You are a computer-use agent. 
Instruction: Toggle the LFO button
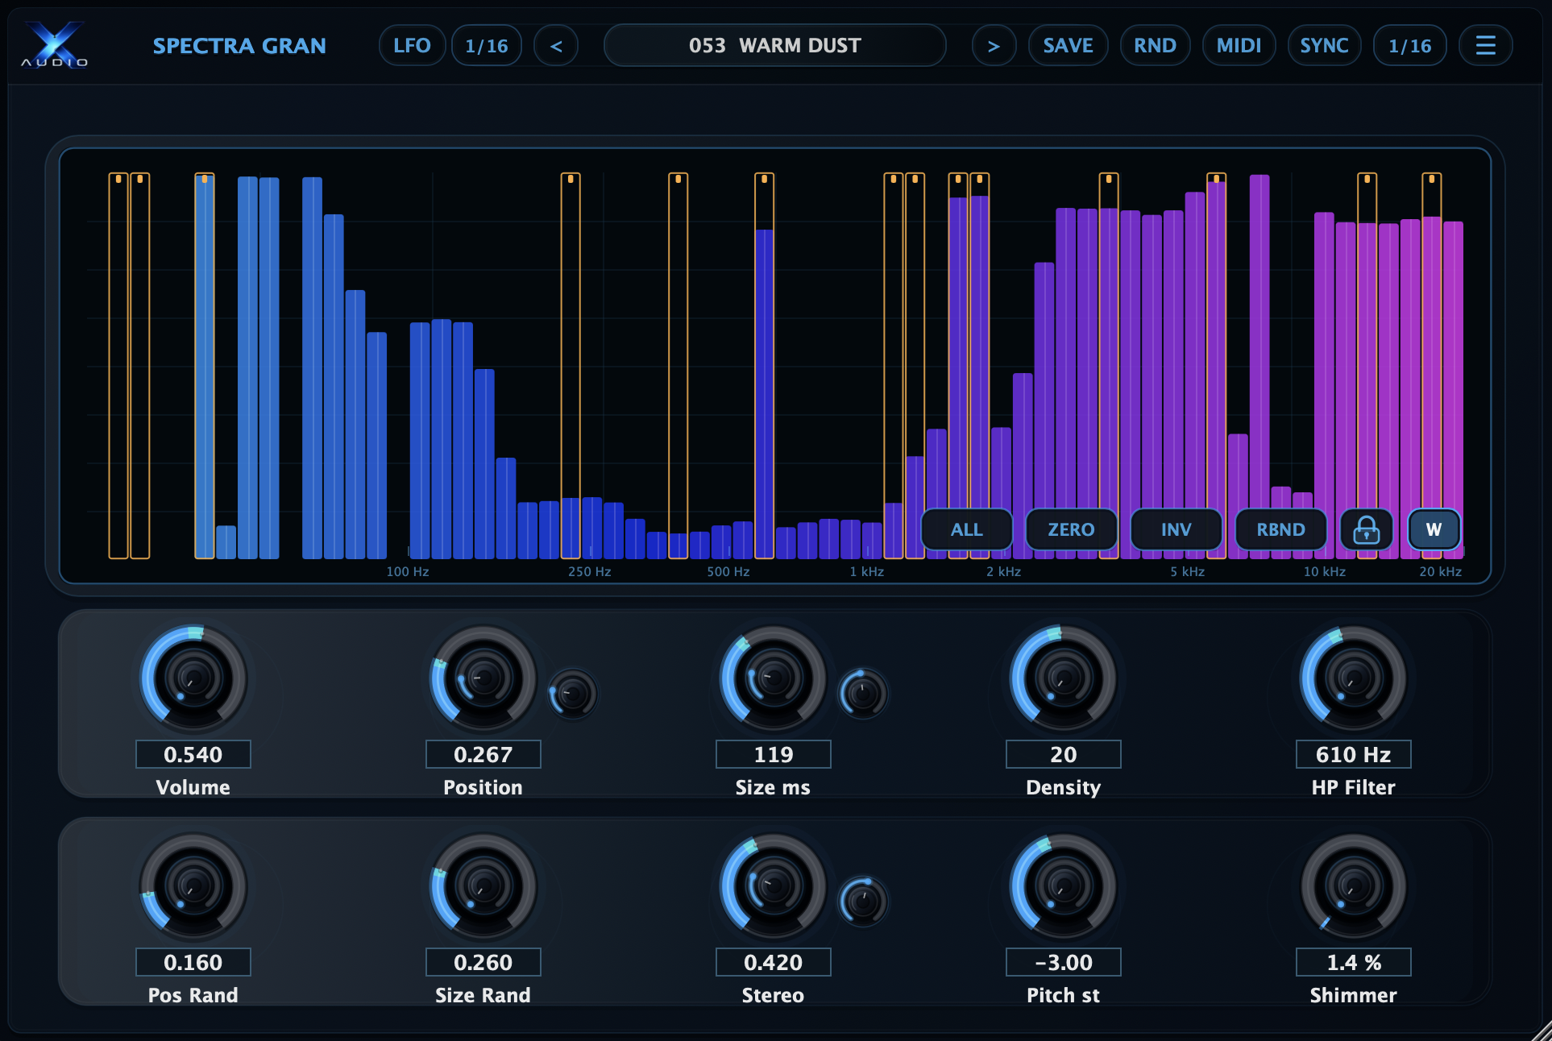[412, 45]
